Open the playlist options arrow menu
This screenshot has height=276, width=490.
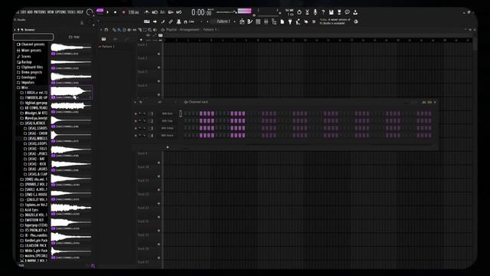click(x=101, y=30)
